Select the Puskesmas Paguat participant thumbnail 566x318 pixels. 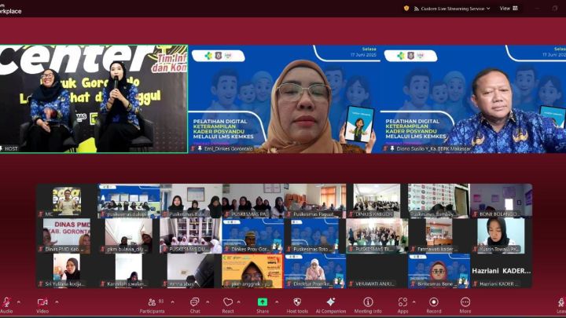[314, 201]
